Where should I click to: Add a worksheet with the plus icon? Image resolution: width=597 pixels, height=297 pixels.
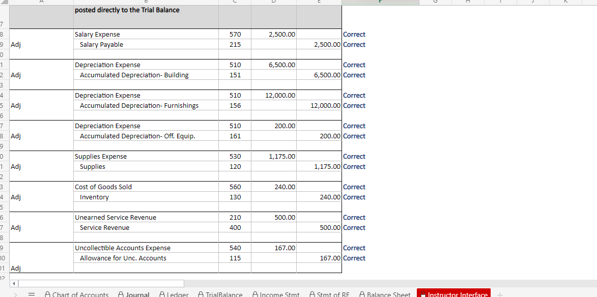coord(500,294)
